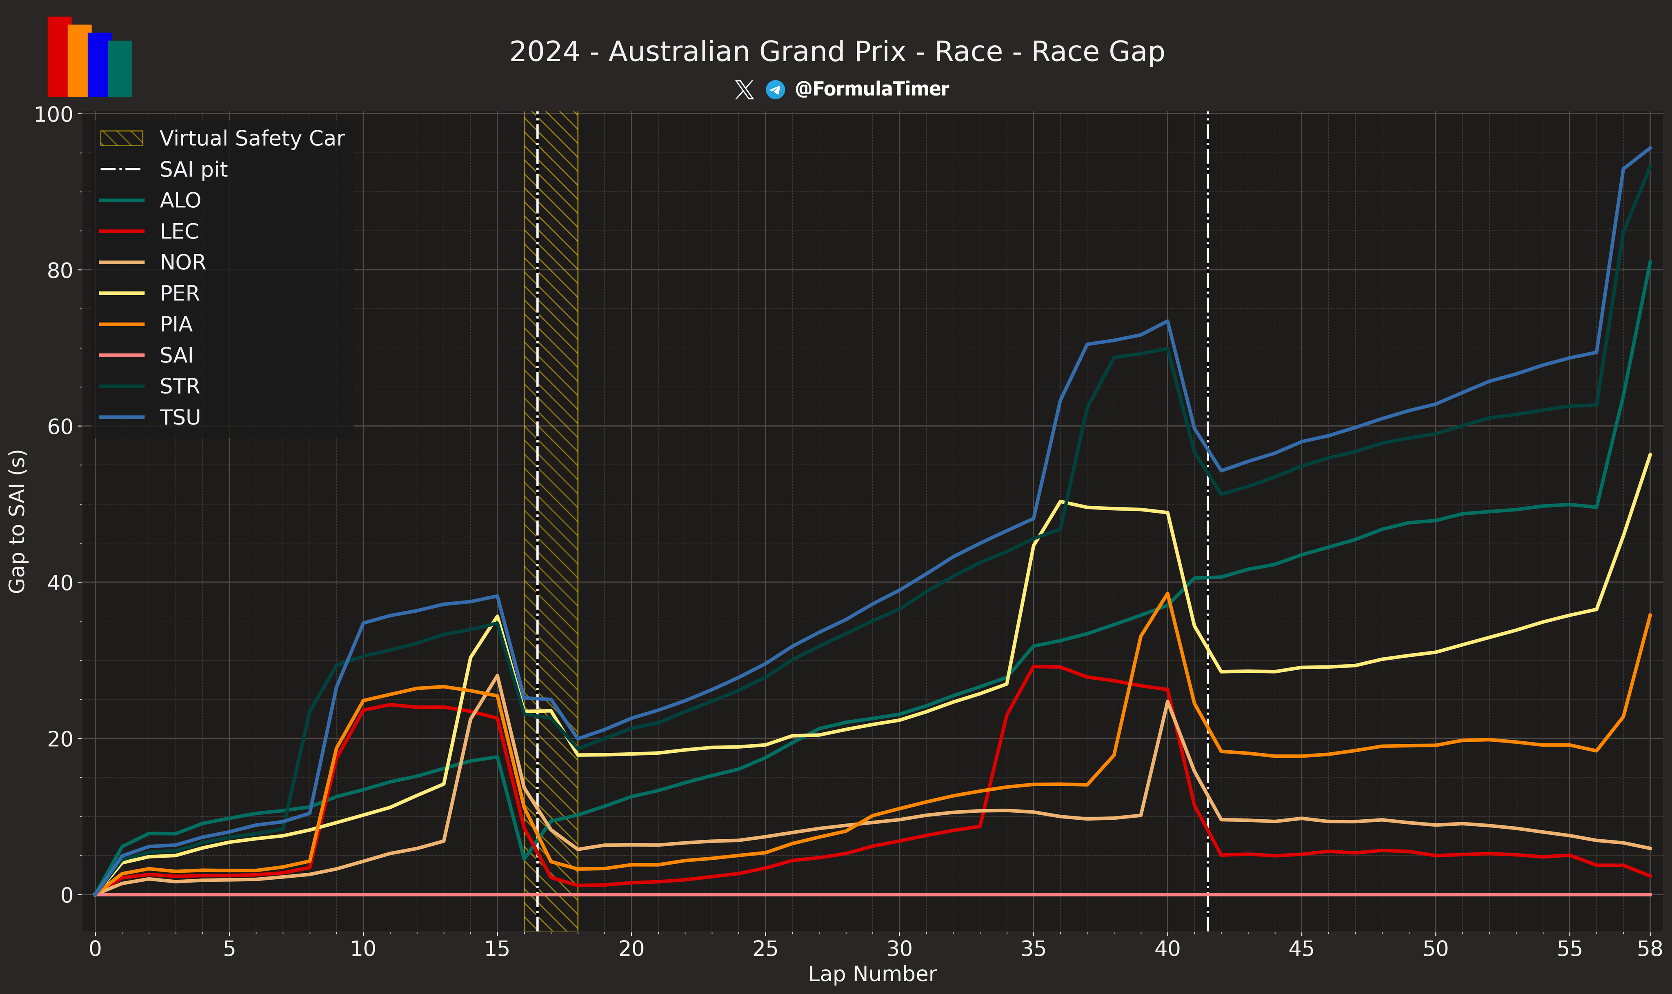This screenshot has width=1672, height=994.
Task: Click the 40 tick on the gap axis
Action: point(60,583)
